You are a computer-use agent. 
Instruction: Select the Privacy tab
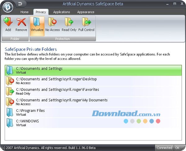[x=41, y=12]
